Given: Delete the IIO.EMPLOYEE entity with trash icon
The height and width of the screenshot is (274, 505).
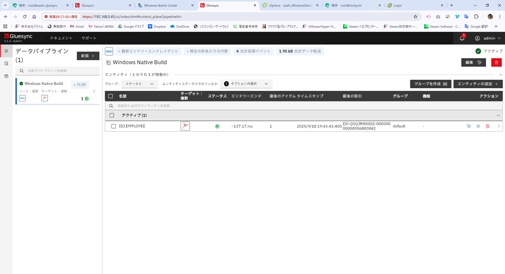Looking at the screenshot, I should click(x=487, y=126).
